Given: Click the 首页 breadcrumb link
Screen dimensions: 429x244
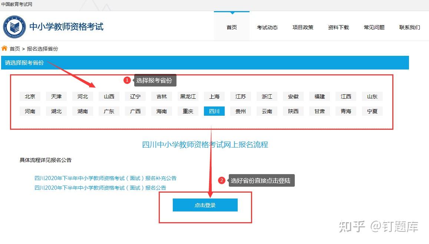Looking at the screenshot, I should coord(15,49).
